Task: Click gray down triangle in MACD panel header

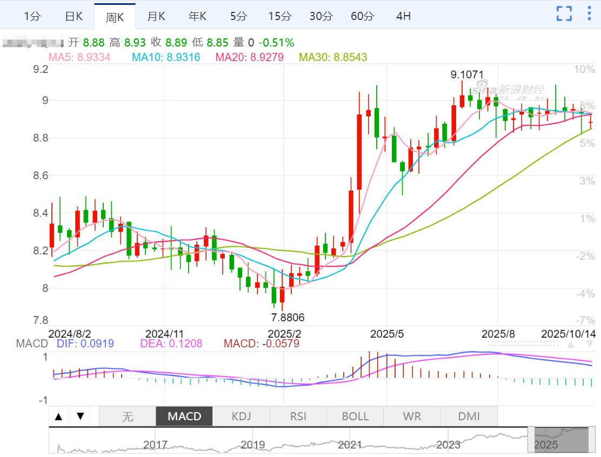Action: click(590, 345)
